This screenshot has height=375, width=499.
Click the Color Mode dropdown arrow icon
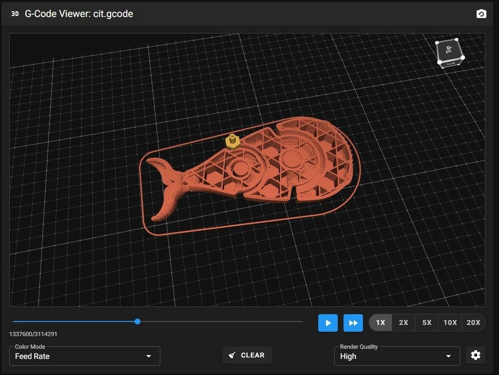[x=148, y=356]
